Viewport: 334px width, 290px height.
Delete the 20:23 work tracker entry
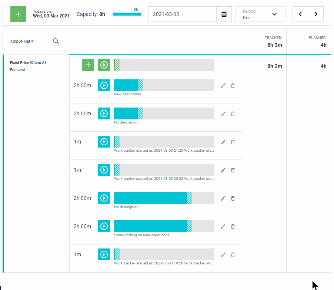tap(233, 170)
